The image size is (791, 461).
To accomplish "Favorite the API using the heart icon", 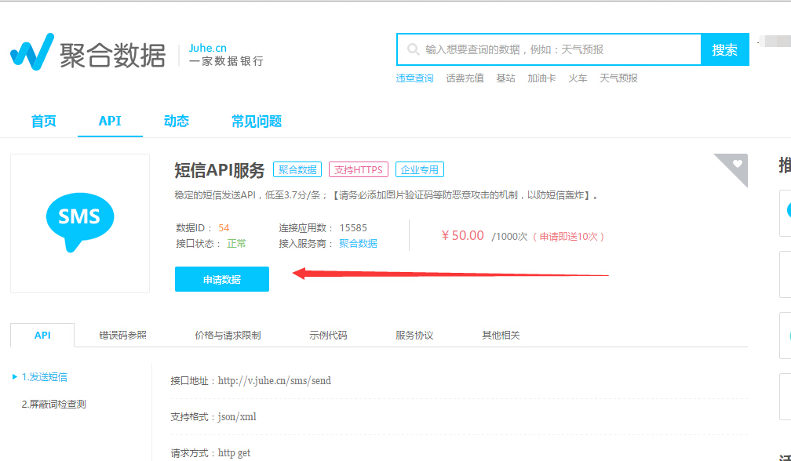I will (x=737, y=164).
